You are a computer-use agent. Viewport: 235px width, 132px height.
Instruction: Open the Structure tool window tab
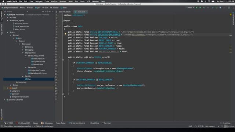(x=1, y=29)
